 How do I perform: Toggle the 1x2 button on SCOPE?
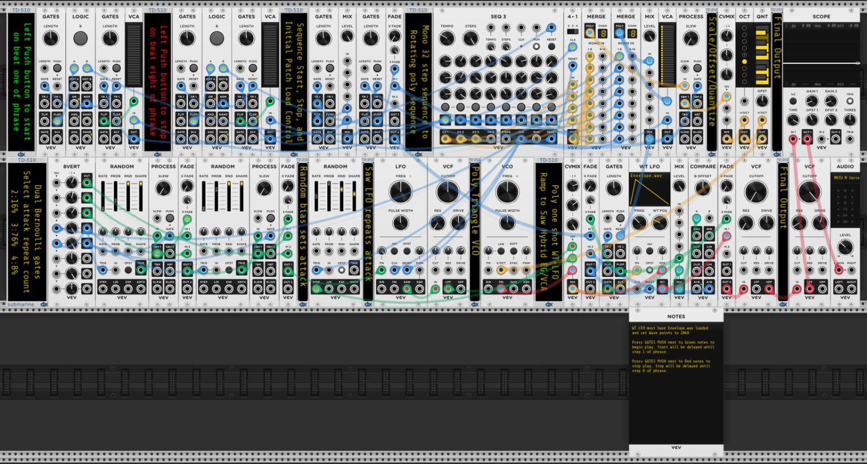pos(793,101)
